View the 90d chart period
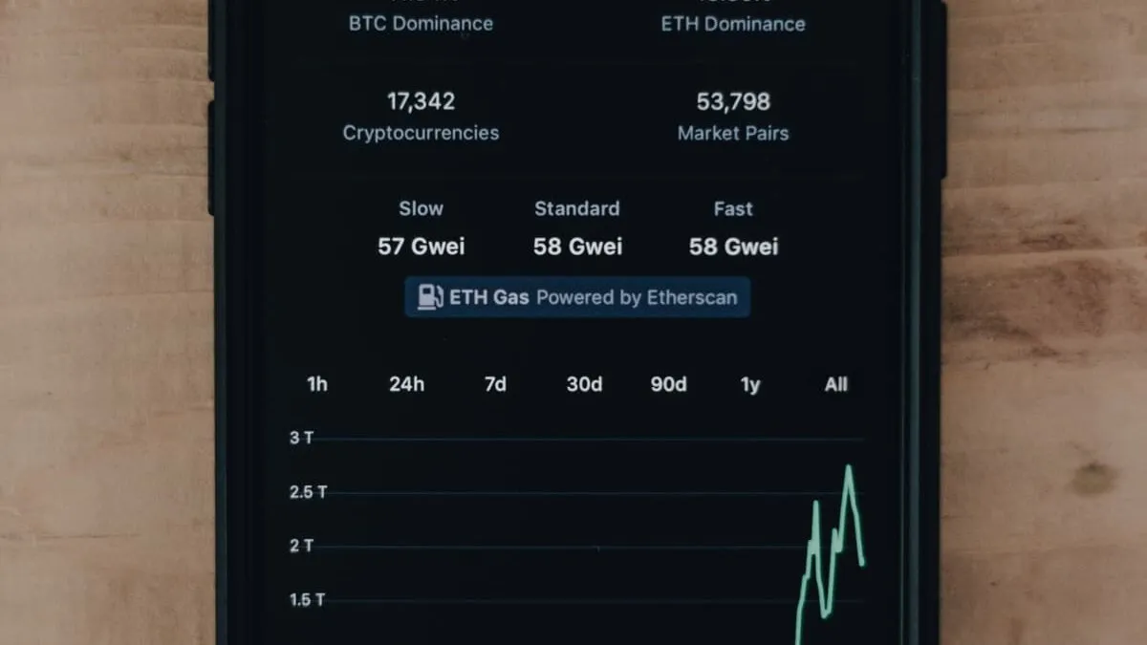1147x645 pixels. point(668,384)
